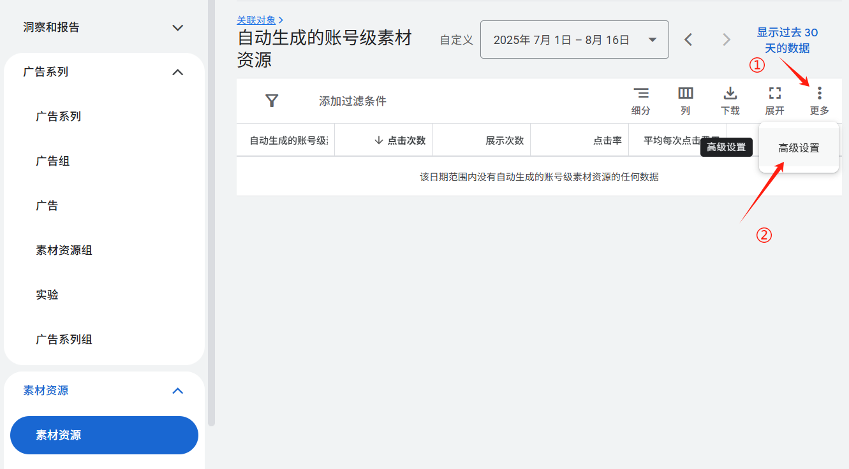Screen dimensions: 849x469
Task: Expand table with 展开 icon
Action: pyautogui.click(x=774, y=101)
